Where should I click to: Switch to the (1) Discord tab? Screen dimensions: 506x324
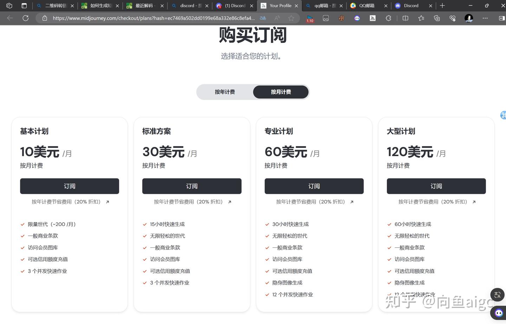(x=234, y=6)
